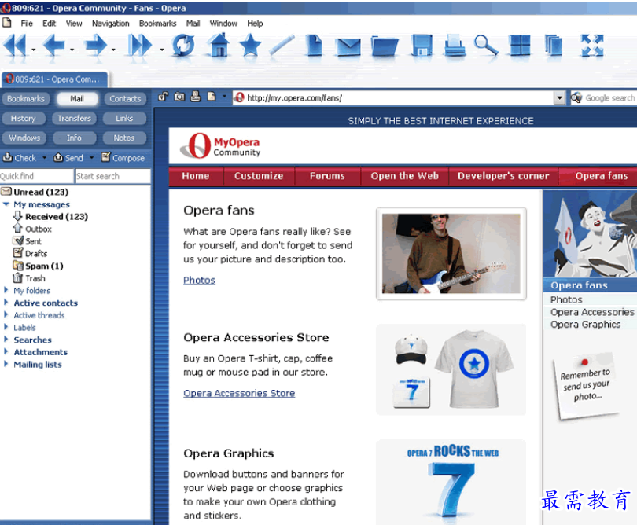Go back with the Back arrow
The image size is (637, 525).
(53, 45)
